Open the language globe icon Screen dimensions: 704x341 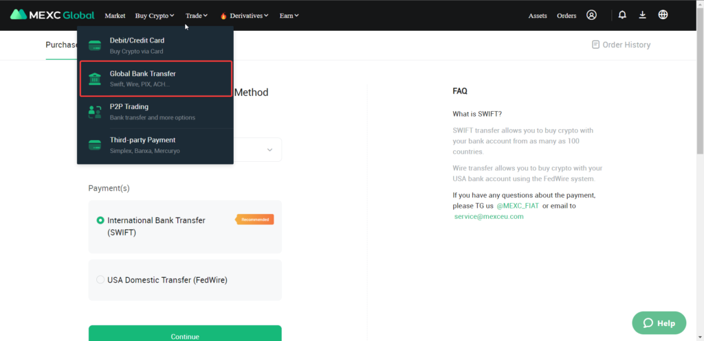[663, 15]
